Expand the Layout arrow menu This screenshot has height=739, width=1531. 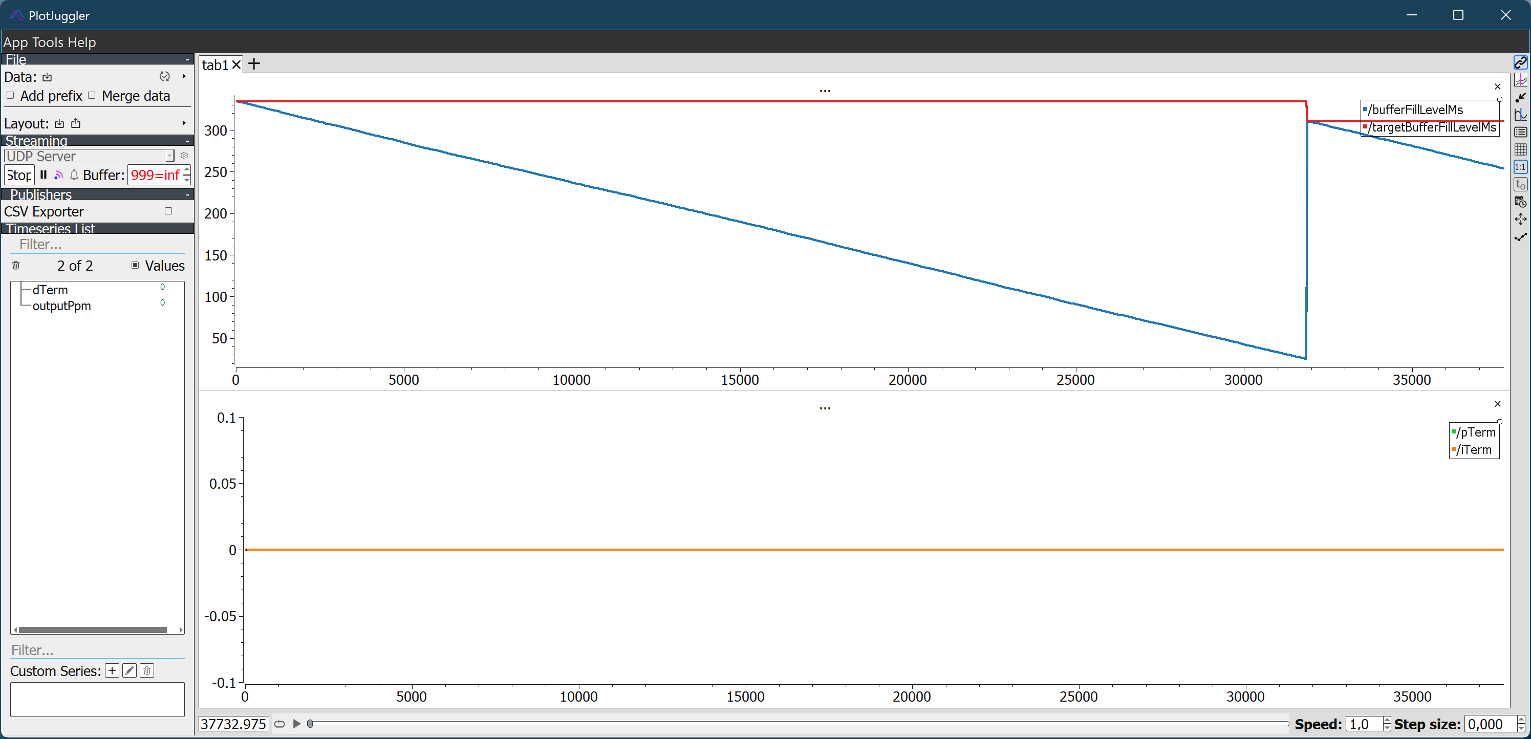click(x=184, y=123)
